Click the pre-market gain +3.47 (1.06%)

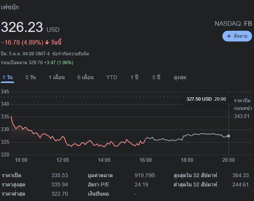pyautogui.click(x=59, y=63)
